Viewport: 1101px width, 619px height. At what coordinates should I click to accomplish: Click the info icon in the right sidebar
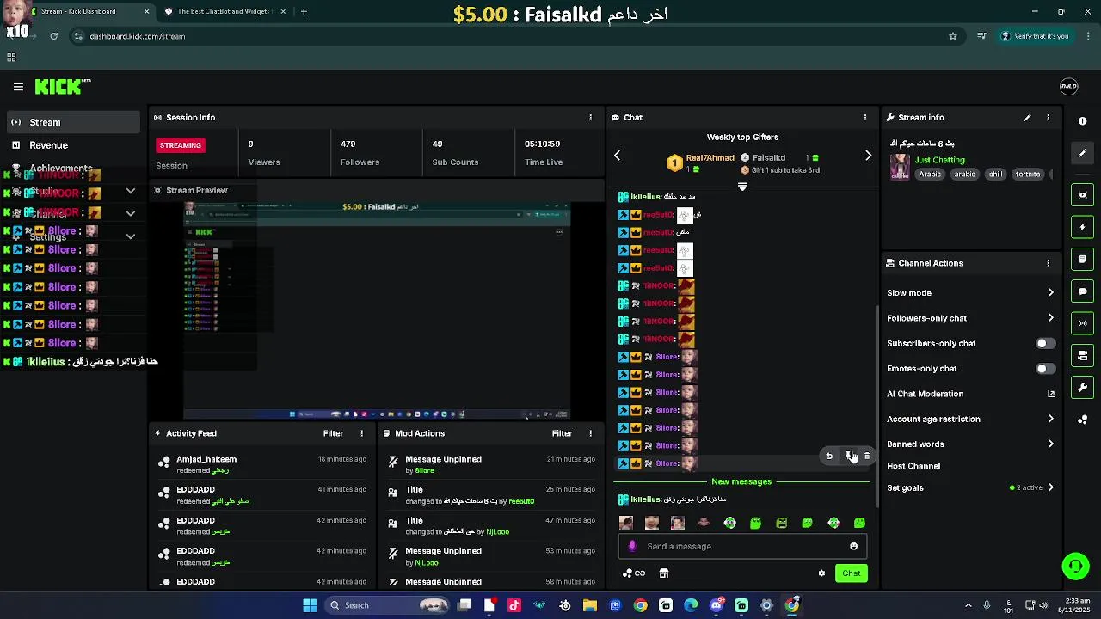[x=1083, y=121]
